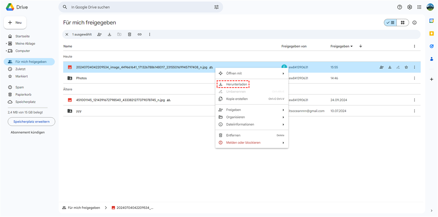Viewport: 438px width, 217px height.
Task: Click the share icon in selection toolbar
Action: tap(99, 35)
